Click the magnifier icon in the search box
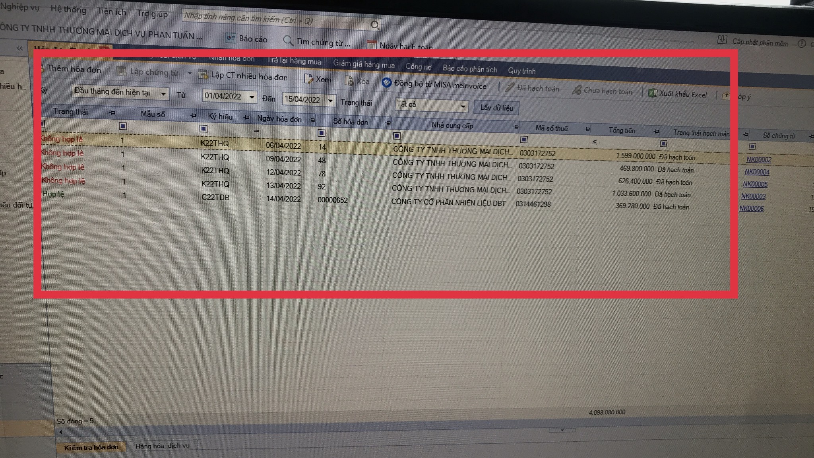 point(375,25)
